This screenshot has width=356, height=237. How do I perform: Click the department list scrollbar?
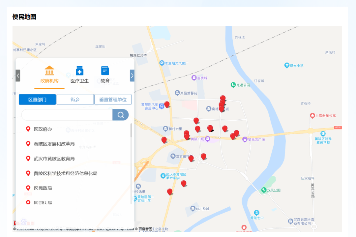point(131,131)
